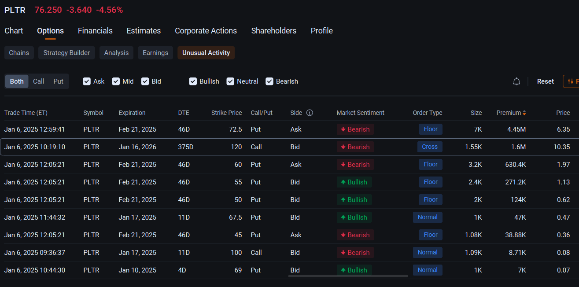Select the Unusual Activity sub-tab
Image resolution: width=579 pixels, height=287 pixels.
[206, 53]
